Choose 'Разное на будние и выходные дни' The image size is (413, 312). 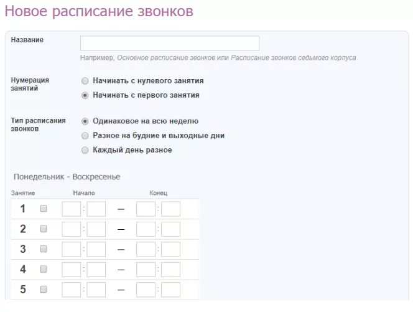click(85, 136)
